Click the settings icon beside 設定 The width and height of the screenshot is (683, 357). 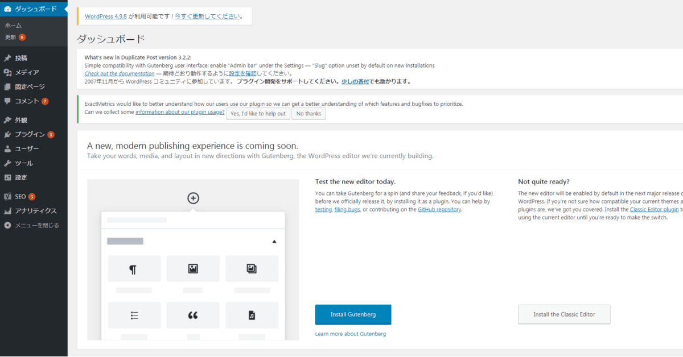[x=8, y=177]
